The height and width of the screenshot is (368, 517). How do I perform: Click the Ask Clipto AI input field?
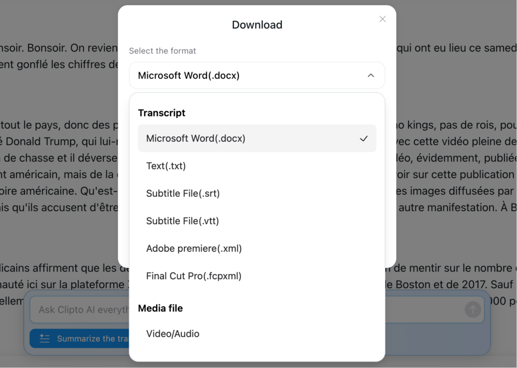79,309
